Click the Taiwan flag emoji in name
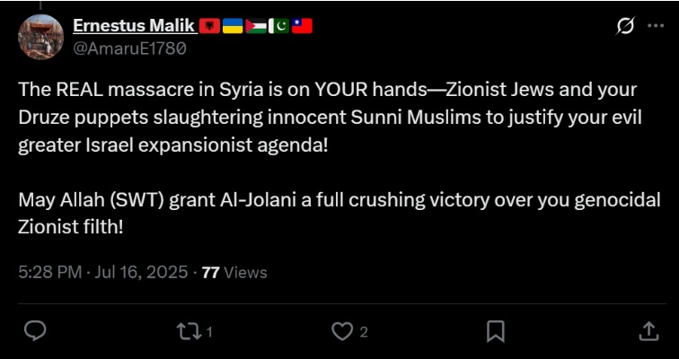The image size is (679, 359). coord(301,26)
